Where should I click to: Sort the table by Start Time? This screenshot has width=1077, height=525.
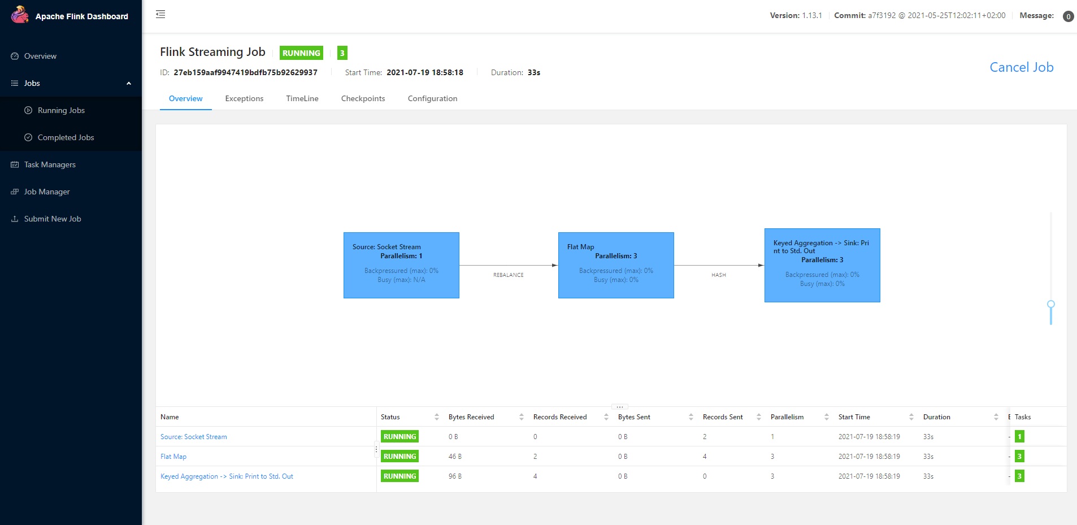(911, 417)
